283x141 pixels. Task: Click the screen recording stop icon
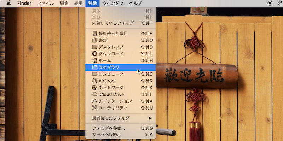[270, 3]
